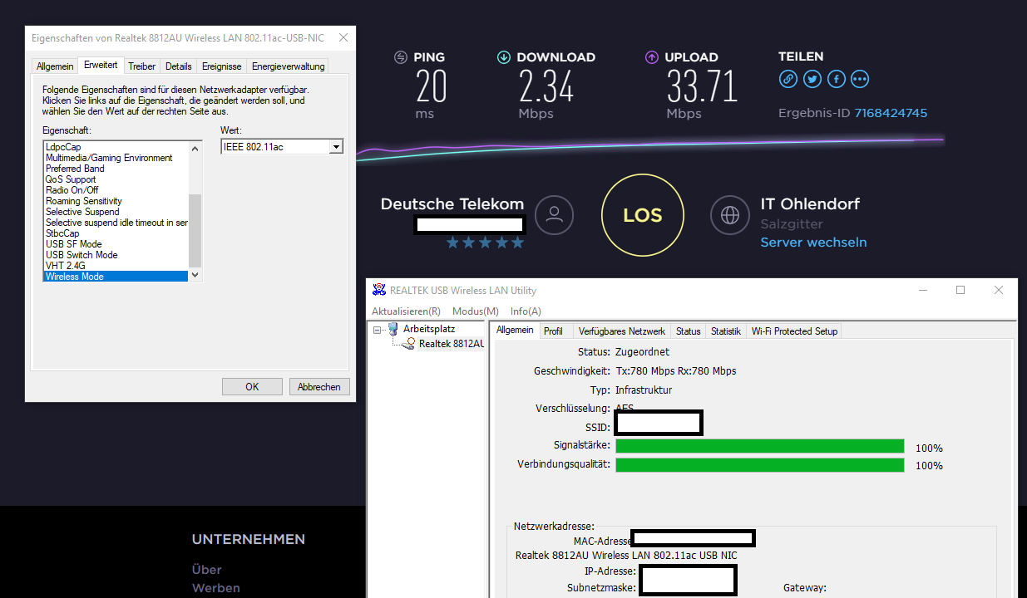Select the QoS Support property
Viewport: 1027px width, 598px height.
pos(116,179)
